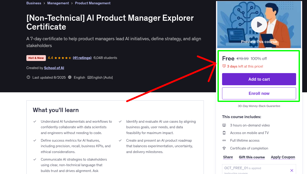Click the closed captions icon
Image resolution: width=307 pixels, height=174 pixels.
pyautogui.click(x=89, y=77)
